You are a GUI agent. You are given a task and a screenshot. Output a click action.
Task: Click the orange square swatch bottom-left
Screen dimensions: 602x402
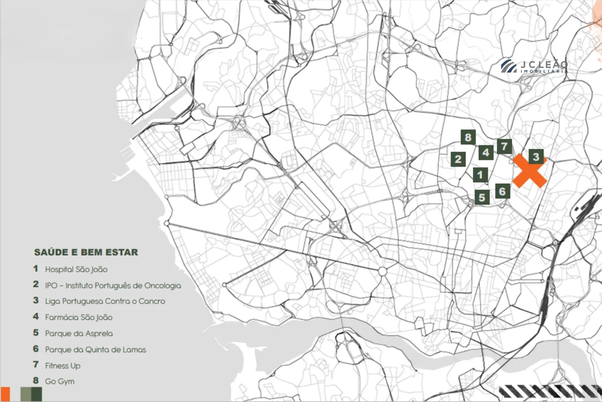click(5, 394)
